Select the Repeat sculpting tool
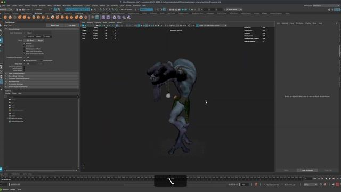Screen dimensions: 341x192 tap(43, 17)
